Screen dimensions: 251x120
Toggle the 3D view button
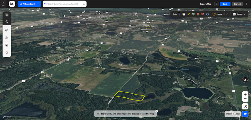click(245, 114)
